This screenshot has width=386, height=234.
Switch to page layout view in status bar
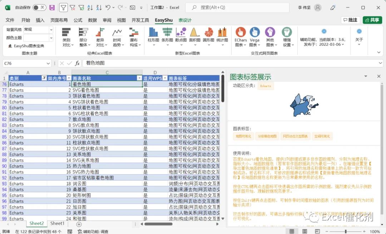pyautogui.click(x=305, y=231)
